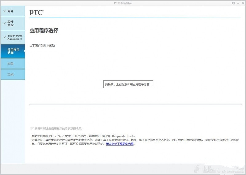Open the help question mark icon
The image size is (246, 175).
tap(234, 3)
